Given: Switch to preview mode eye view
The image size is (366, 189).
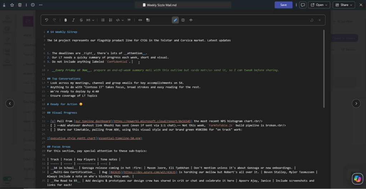Looking at the screenshot, I should point(191,20).
